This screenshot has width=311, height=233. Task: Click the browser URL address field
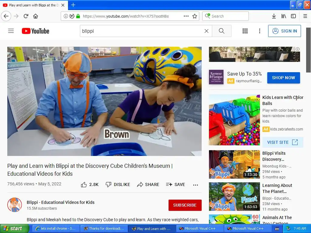[x=125, y=16]
